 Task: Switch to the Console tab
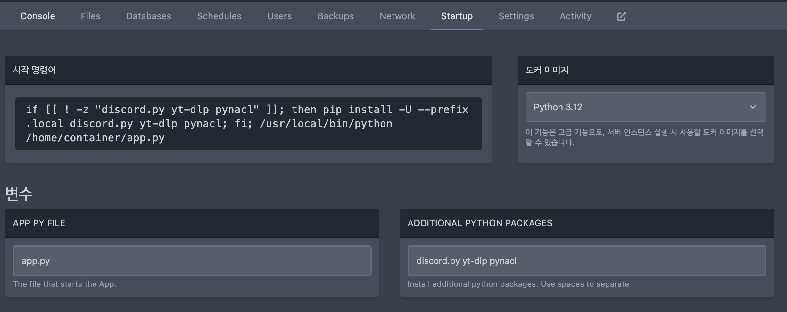38,16
